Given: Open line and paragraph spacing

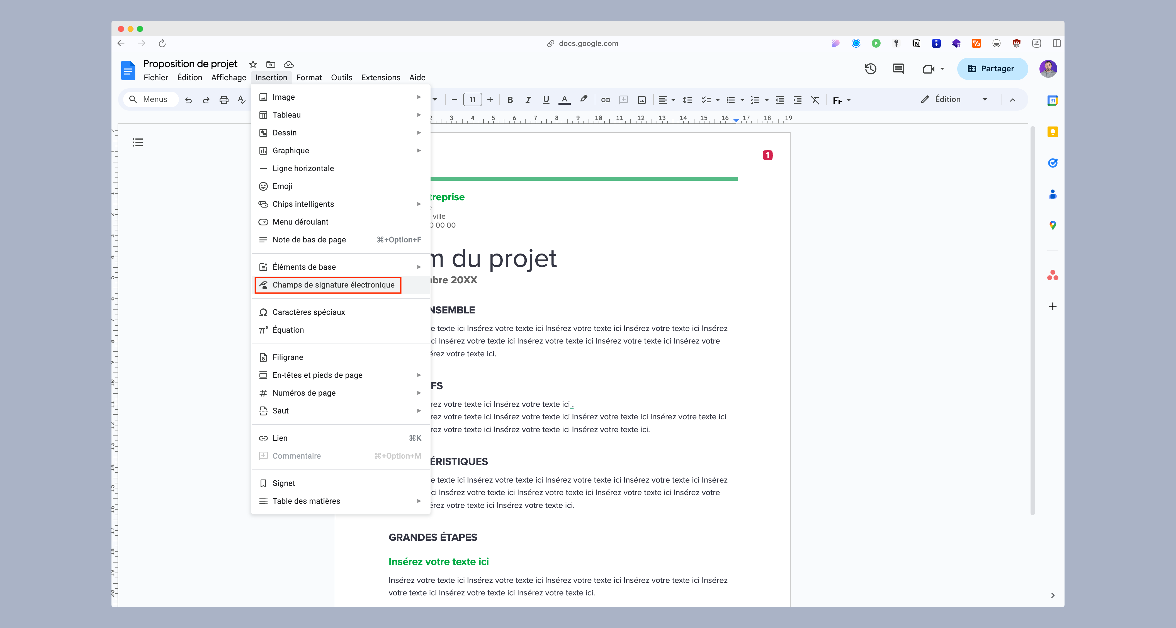Looking at the screenshot, I should 687,100.
